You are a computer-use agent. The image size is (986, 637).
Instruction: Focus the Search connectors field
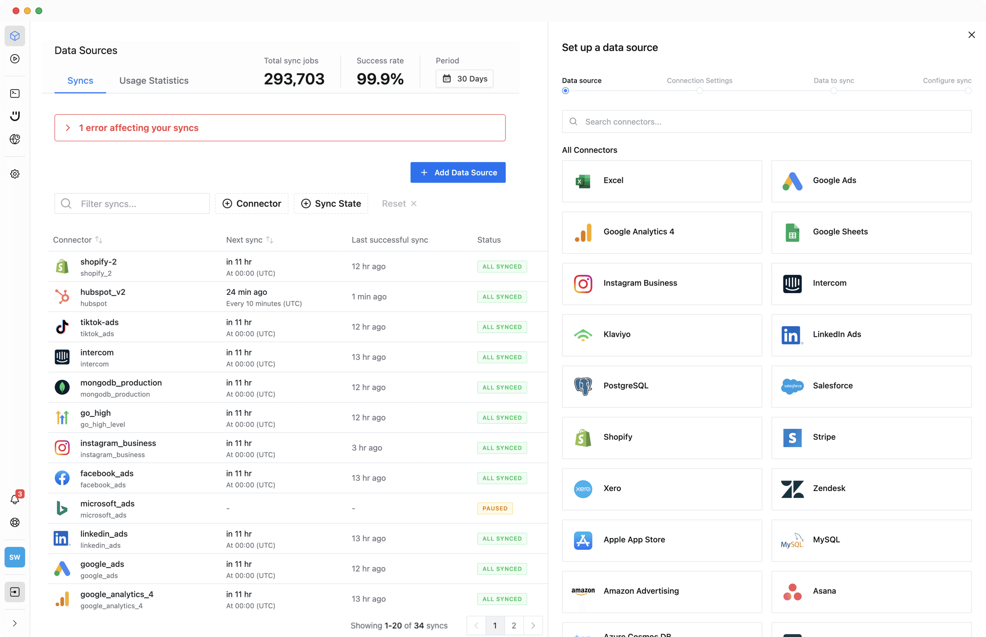(766, 122)
